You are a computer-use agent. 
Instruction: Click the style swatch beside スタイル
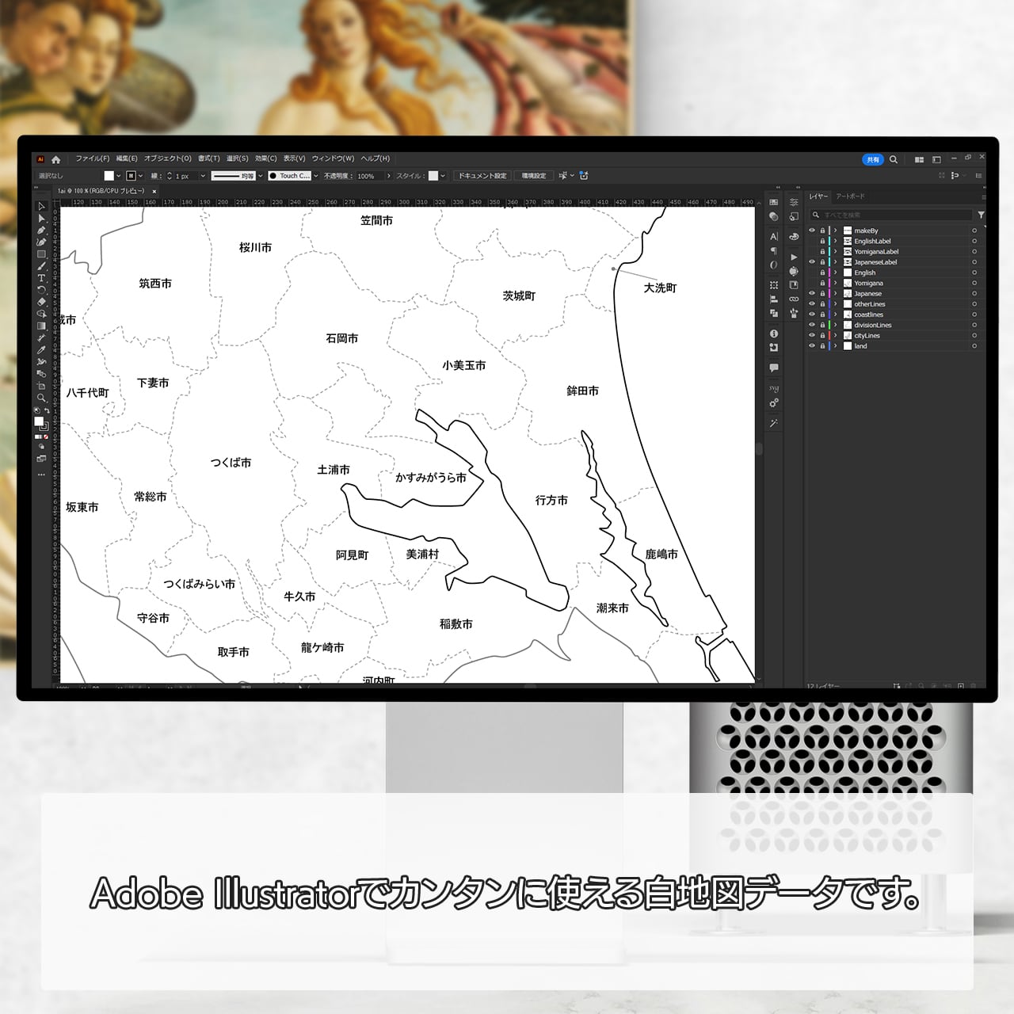coord(433,176)
